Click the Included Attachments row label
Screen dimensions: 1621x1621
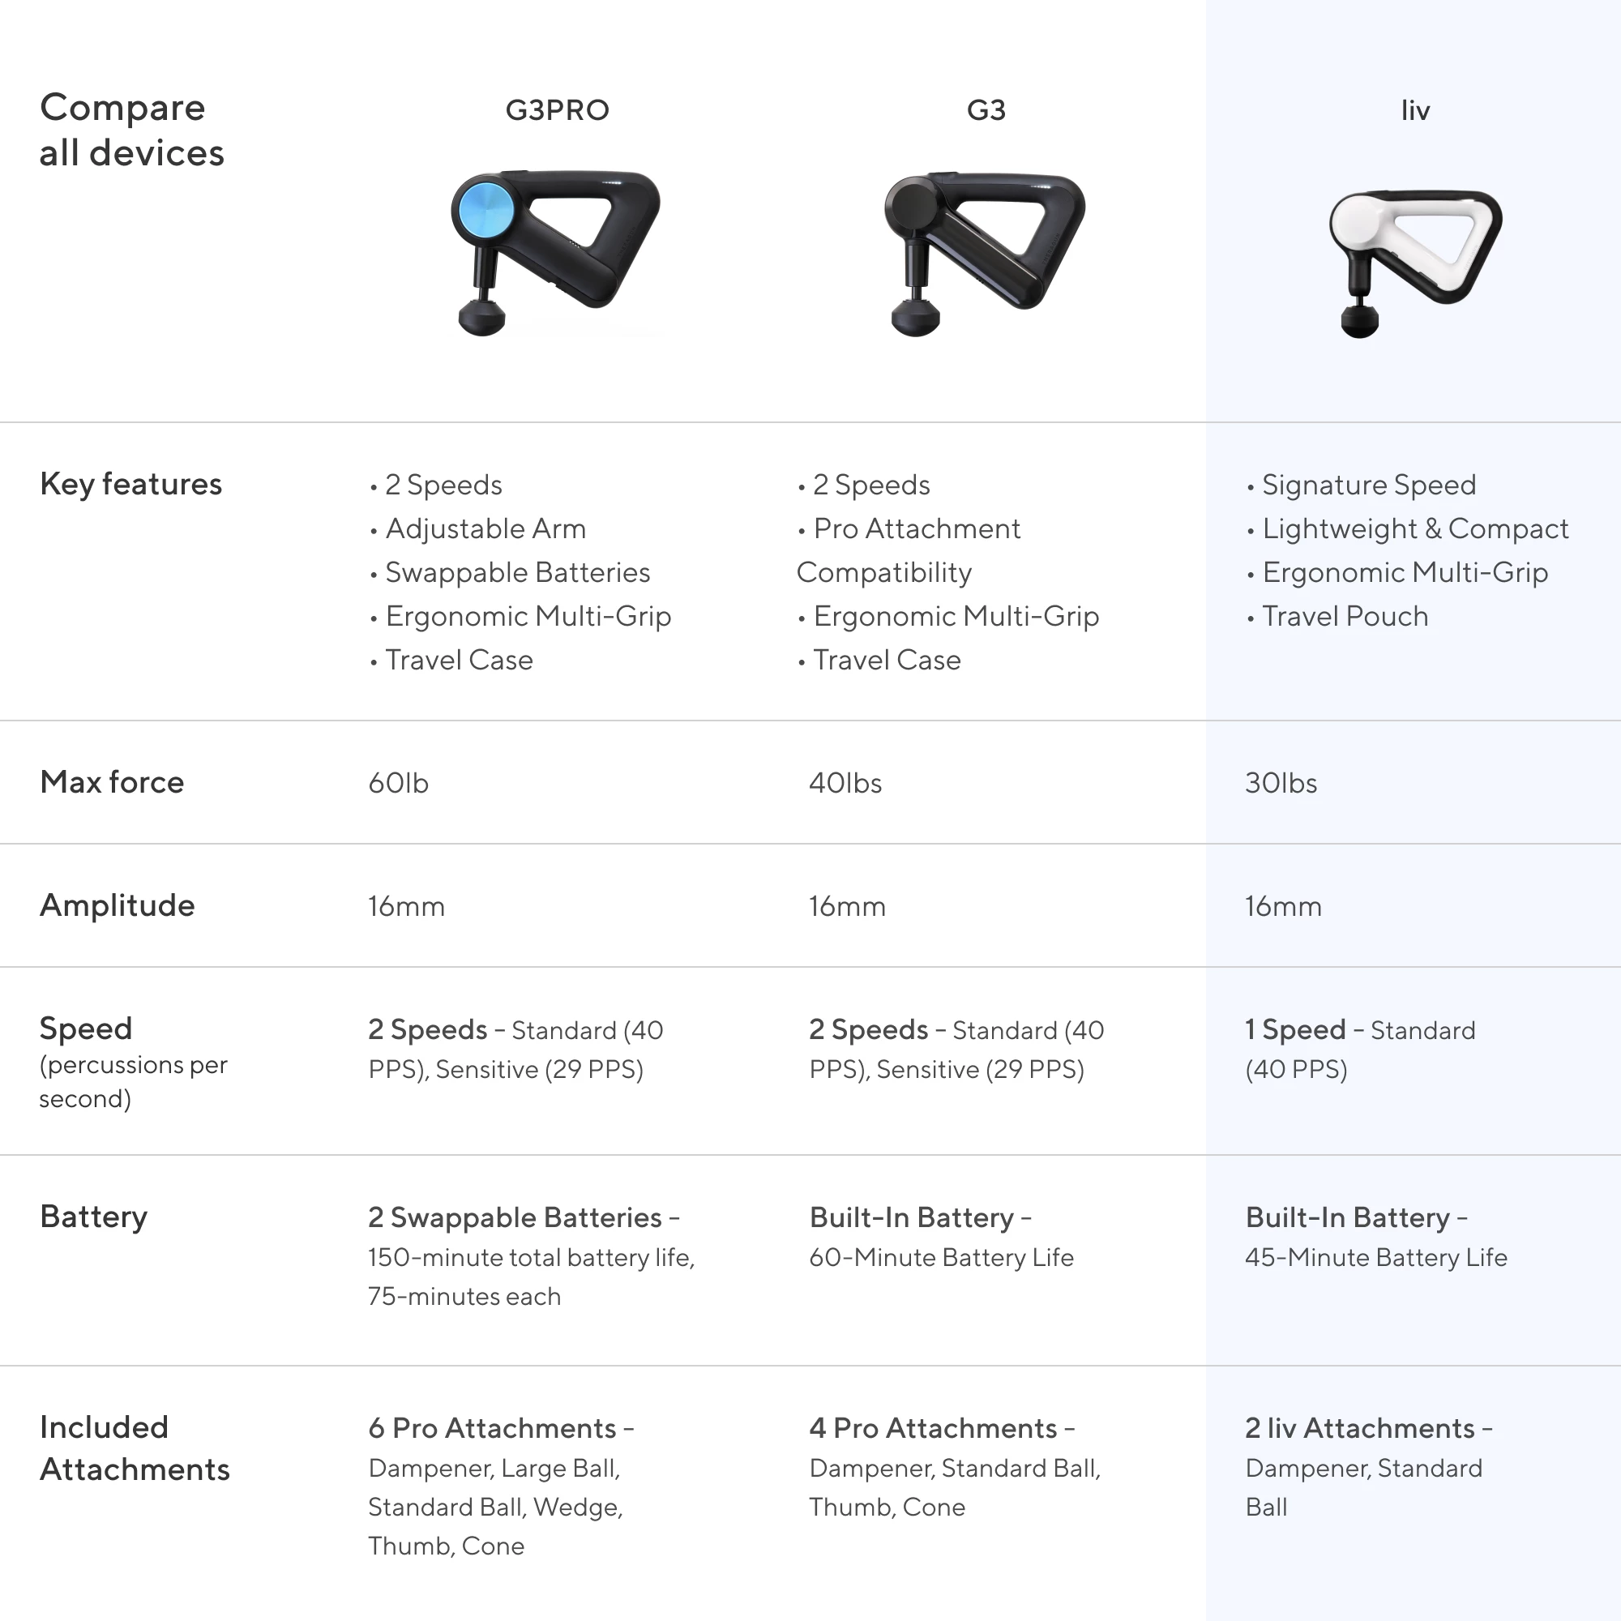coord(135,1448)
